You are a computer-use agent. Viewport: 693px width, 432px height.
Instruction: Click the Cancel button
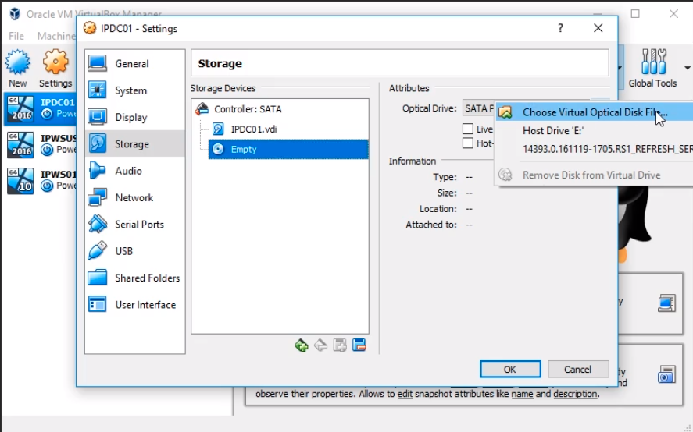(x=577, y=370)
